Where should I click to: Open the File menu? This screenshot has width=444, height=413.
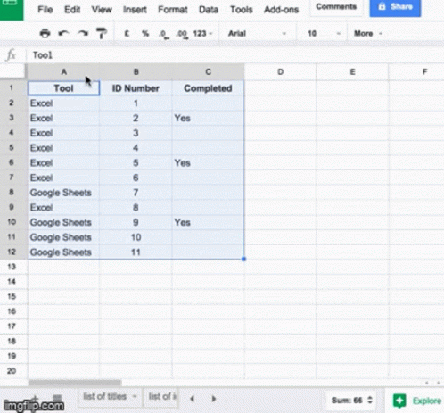[45, 10]
